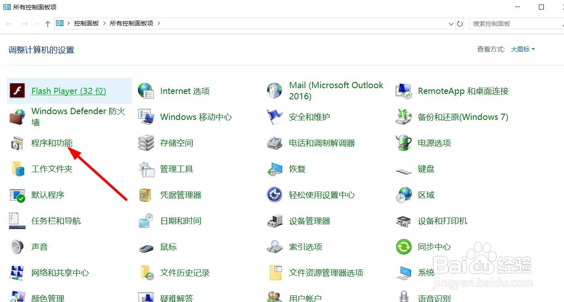Open the recent locations dropdown beside the forward arrow
The width and height of the screenshot is (564, 302).
(x=37, y=24)
